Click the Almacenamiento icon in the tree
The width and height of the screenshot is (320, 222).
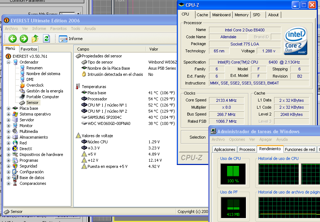(x=15, y=137)
